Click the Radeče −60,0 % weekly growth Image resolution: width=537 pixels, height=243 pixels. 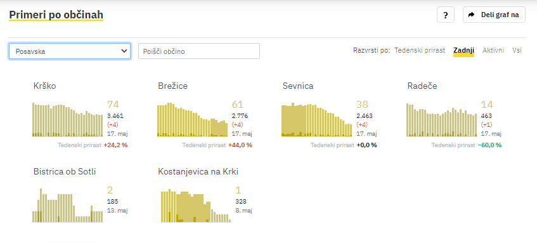pyautogui.click(x=489, y=145)
